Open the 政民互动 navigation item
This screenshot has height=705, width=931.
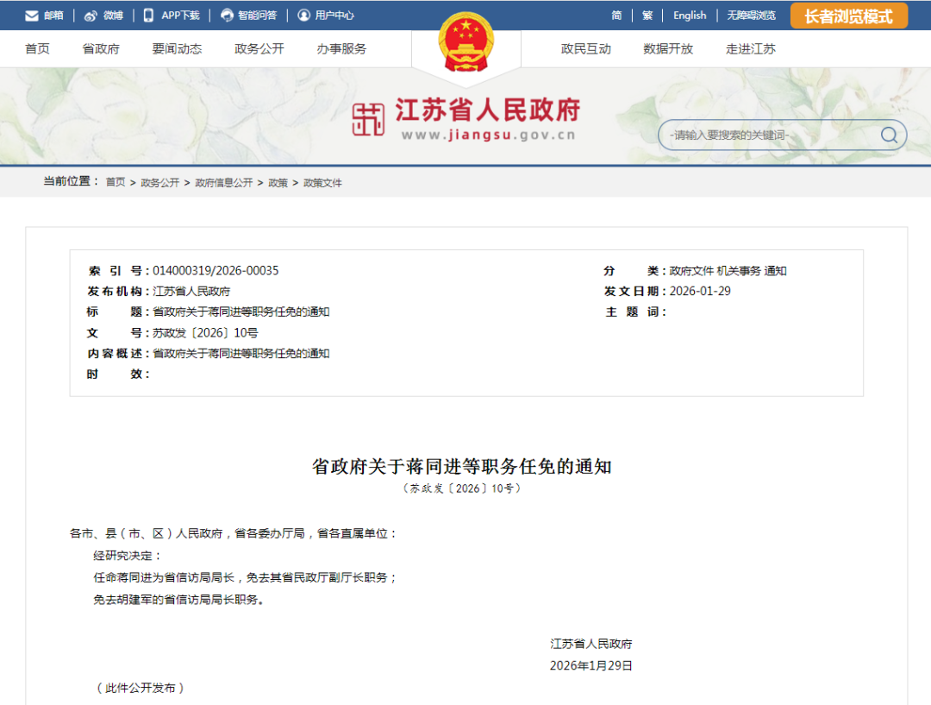(586, 48)
